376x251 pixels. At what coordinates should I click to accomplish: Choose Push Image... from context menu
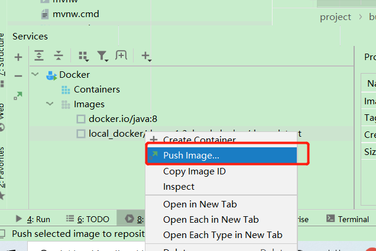tap(222, 156)
